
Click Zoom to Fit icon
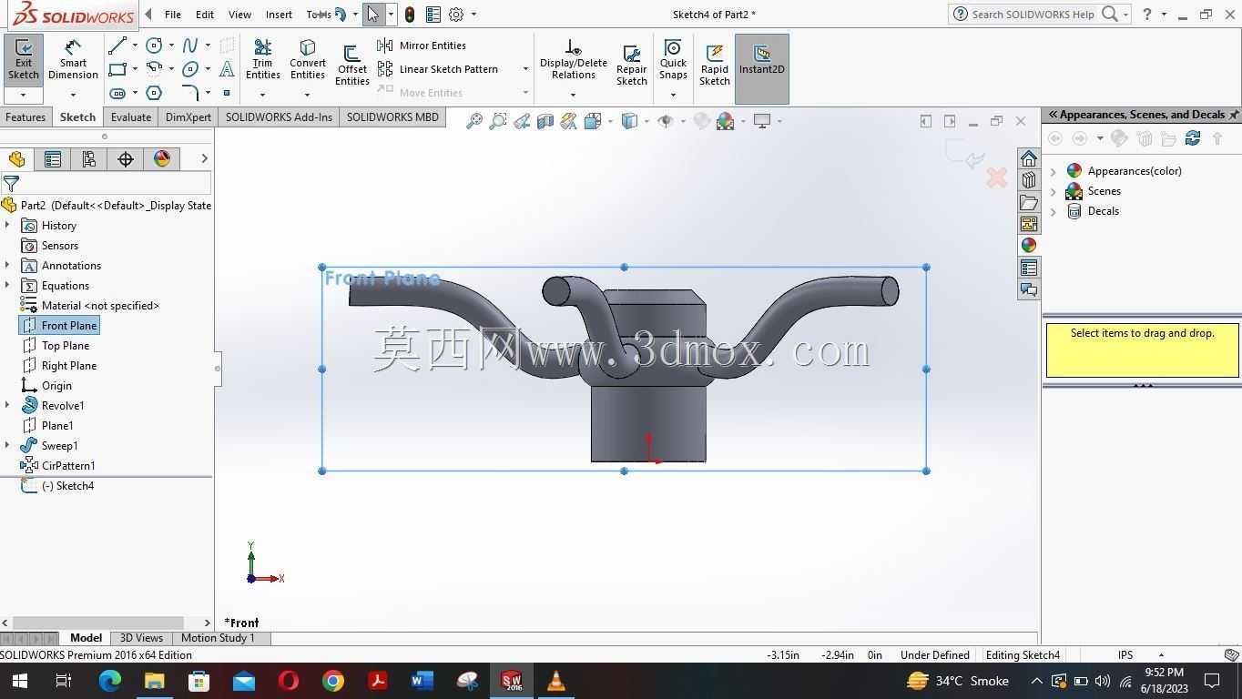[473, 121]
